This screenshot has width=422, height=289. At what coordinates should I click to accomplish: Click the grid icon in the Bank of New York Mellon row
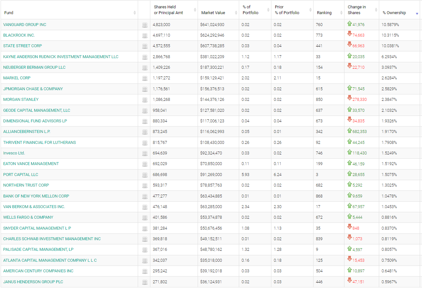(x=145, y=197)
